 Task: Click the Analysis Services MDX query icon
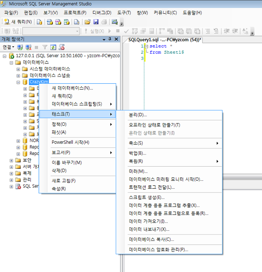click(50, 22)
